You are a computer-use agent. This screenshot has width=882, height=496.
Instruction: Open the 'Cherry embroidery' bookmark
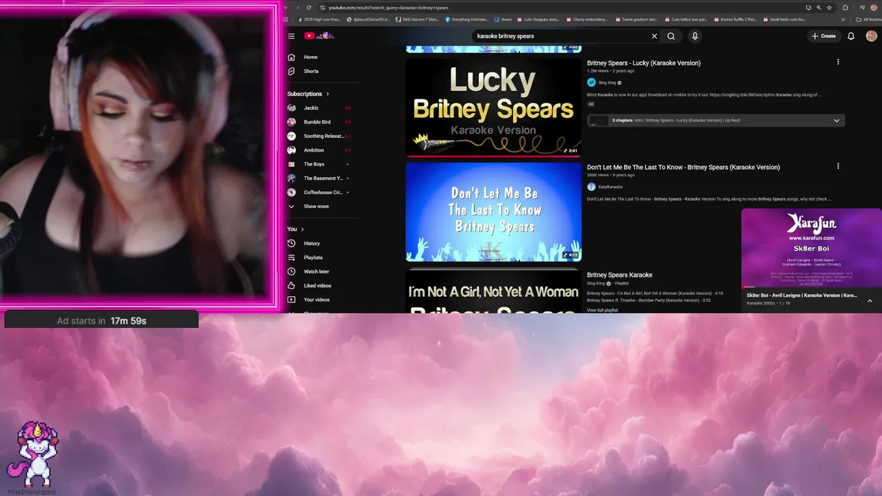point(587,19)
